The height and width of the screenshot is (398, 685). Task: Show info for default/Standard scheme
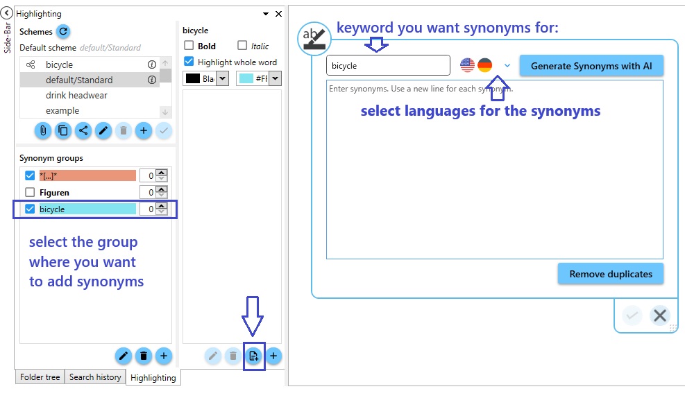151,80
